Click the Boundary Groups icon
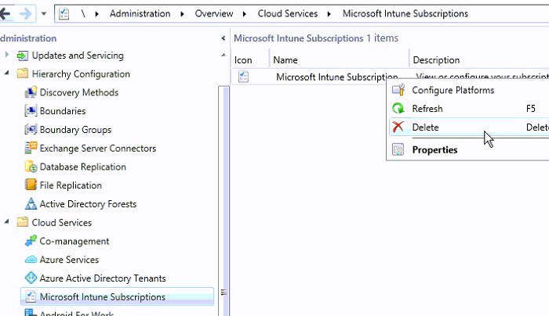Image resolution: width=549 pixels, height=316 pixels. 31,130
